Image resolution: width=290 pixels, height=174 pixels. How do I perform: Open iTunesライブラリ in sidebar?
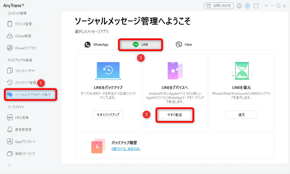(x=25, y=48)
